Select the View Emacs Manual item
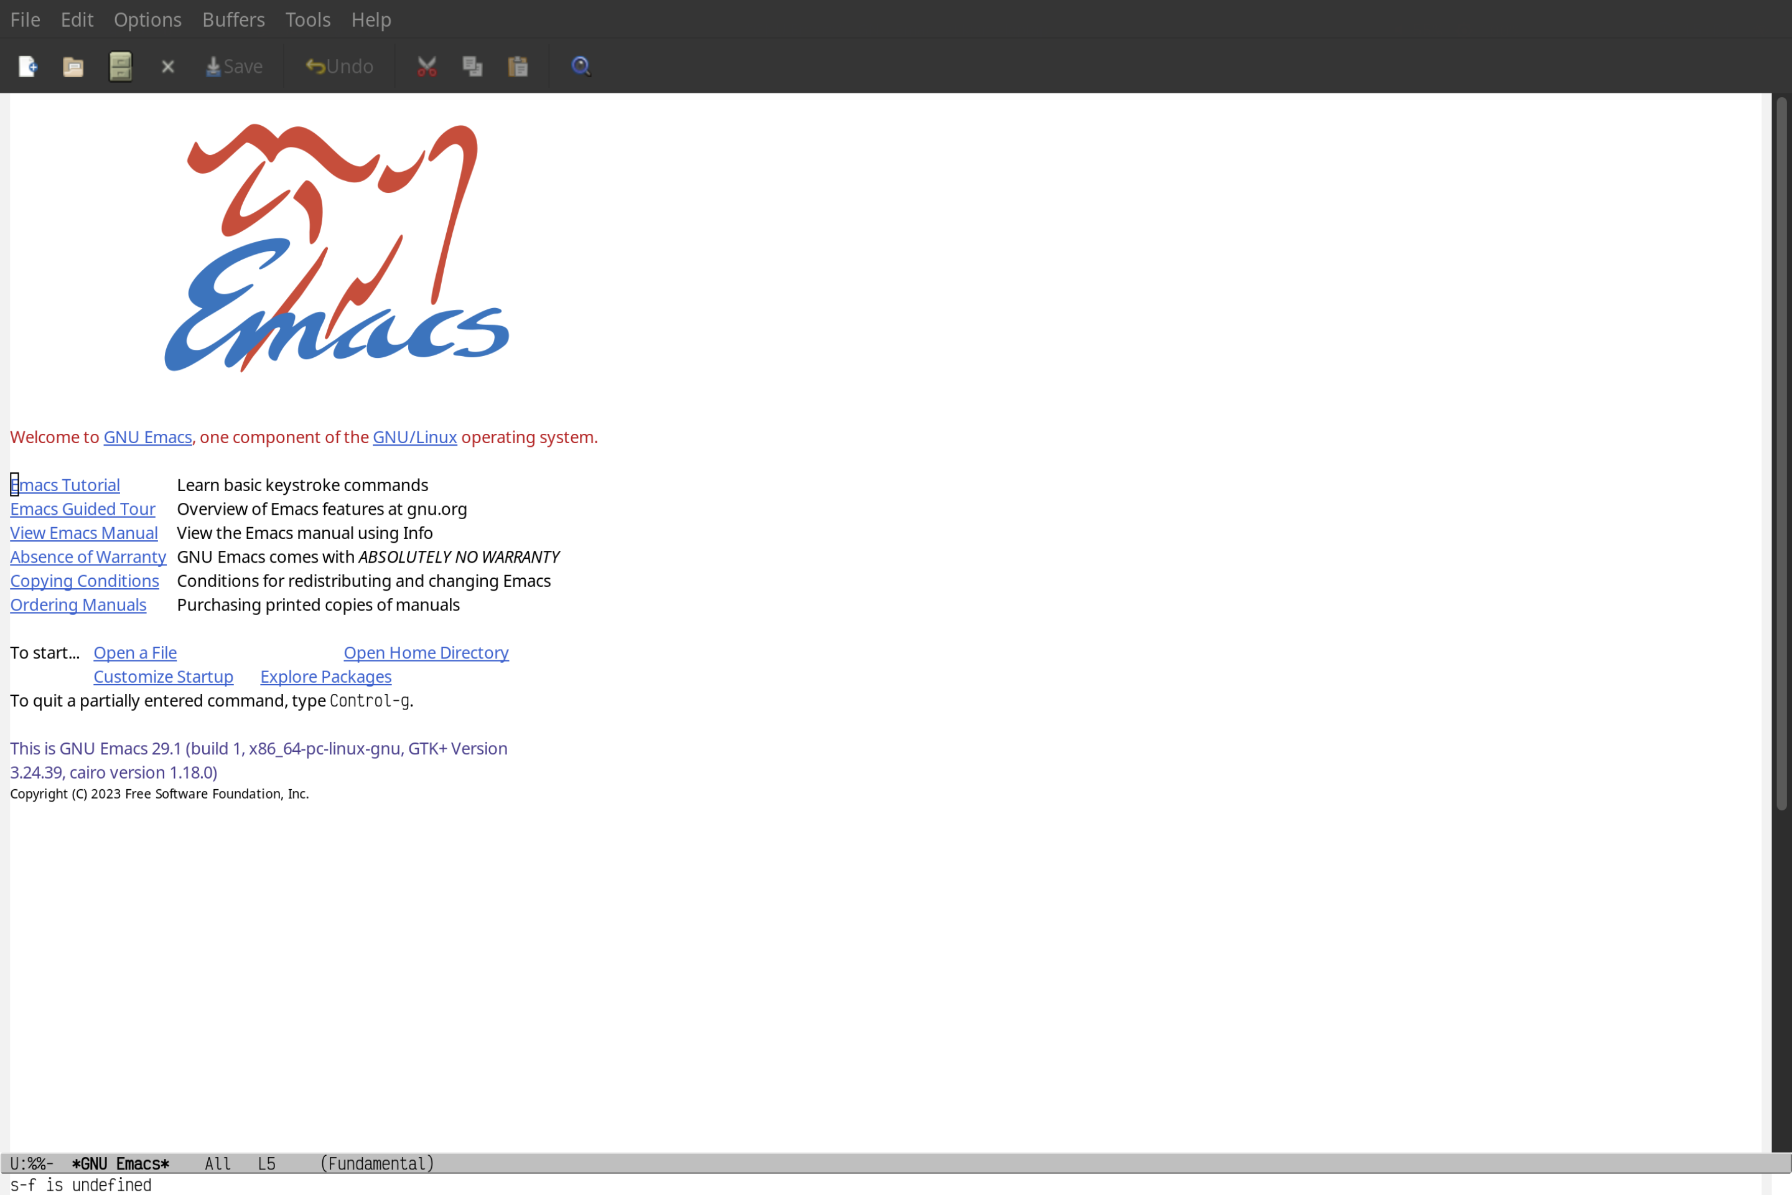This screenshot has height=1195, width=1792. tap(84, 532)
